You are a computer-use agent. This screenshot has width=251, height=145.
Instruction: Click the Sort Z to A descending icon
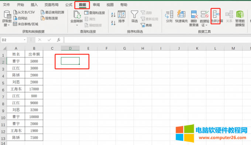[113, 23]
